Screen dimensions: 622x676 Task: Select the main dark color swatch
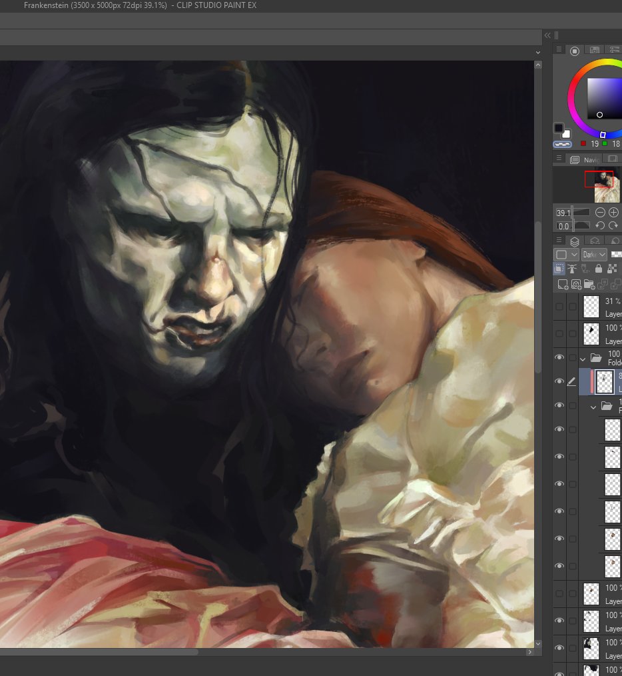coord(557,128)
